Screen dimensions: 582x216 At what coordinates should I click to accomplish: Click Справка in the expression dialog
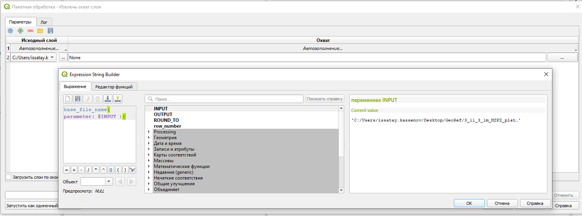[535, 203]
